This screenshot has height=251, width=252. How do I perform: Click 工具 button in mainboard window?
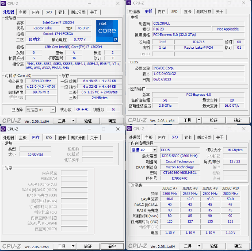coord(187,120)
